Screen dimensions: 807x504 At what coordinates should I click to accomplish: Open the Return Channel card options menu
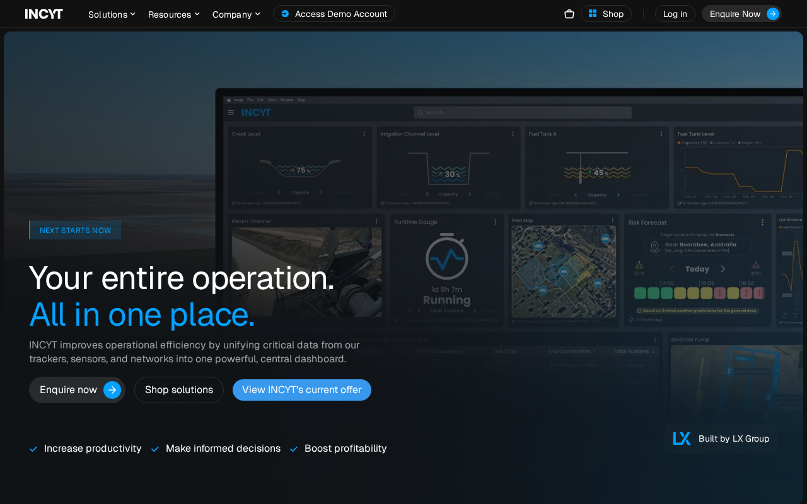coord(376,221)
